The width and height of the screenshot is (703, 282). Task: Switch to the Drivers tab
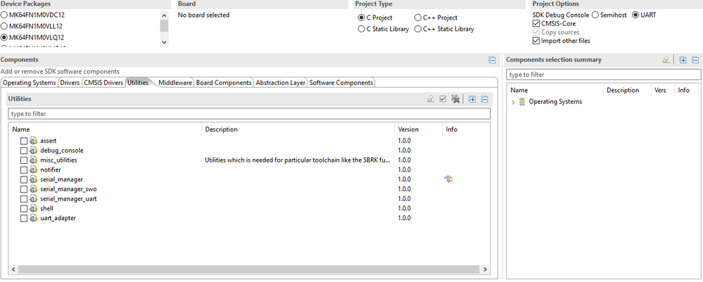pyautogui.click(x=70, y=83)
